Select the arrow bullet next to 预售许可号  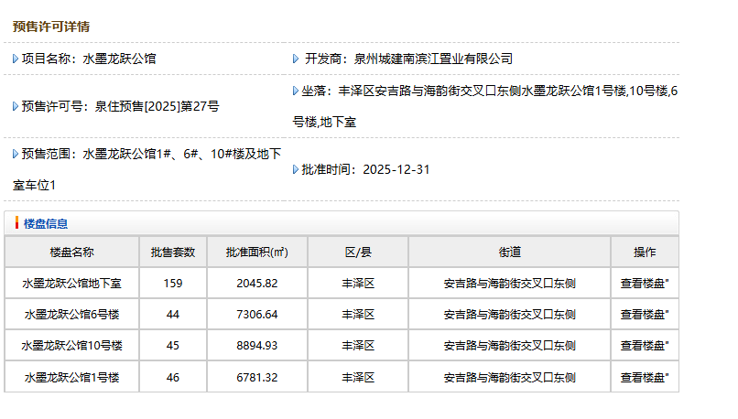coord(16,106)
